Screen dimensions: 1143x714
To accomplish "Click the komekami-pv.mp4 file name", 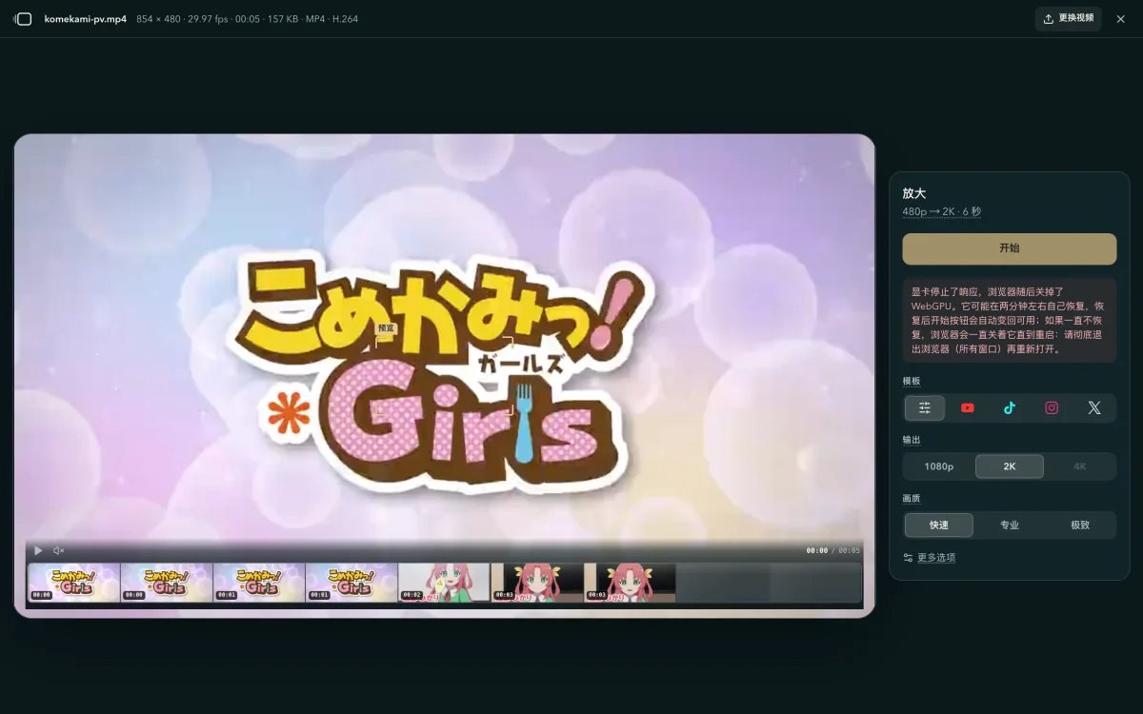I will click(x=86, y=19).
